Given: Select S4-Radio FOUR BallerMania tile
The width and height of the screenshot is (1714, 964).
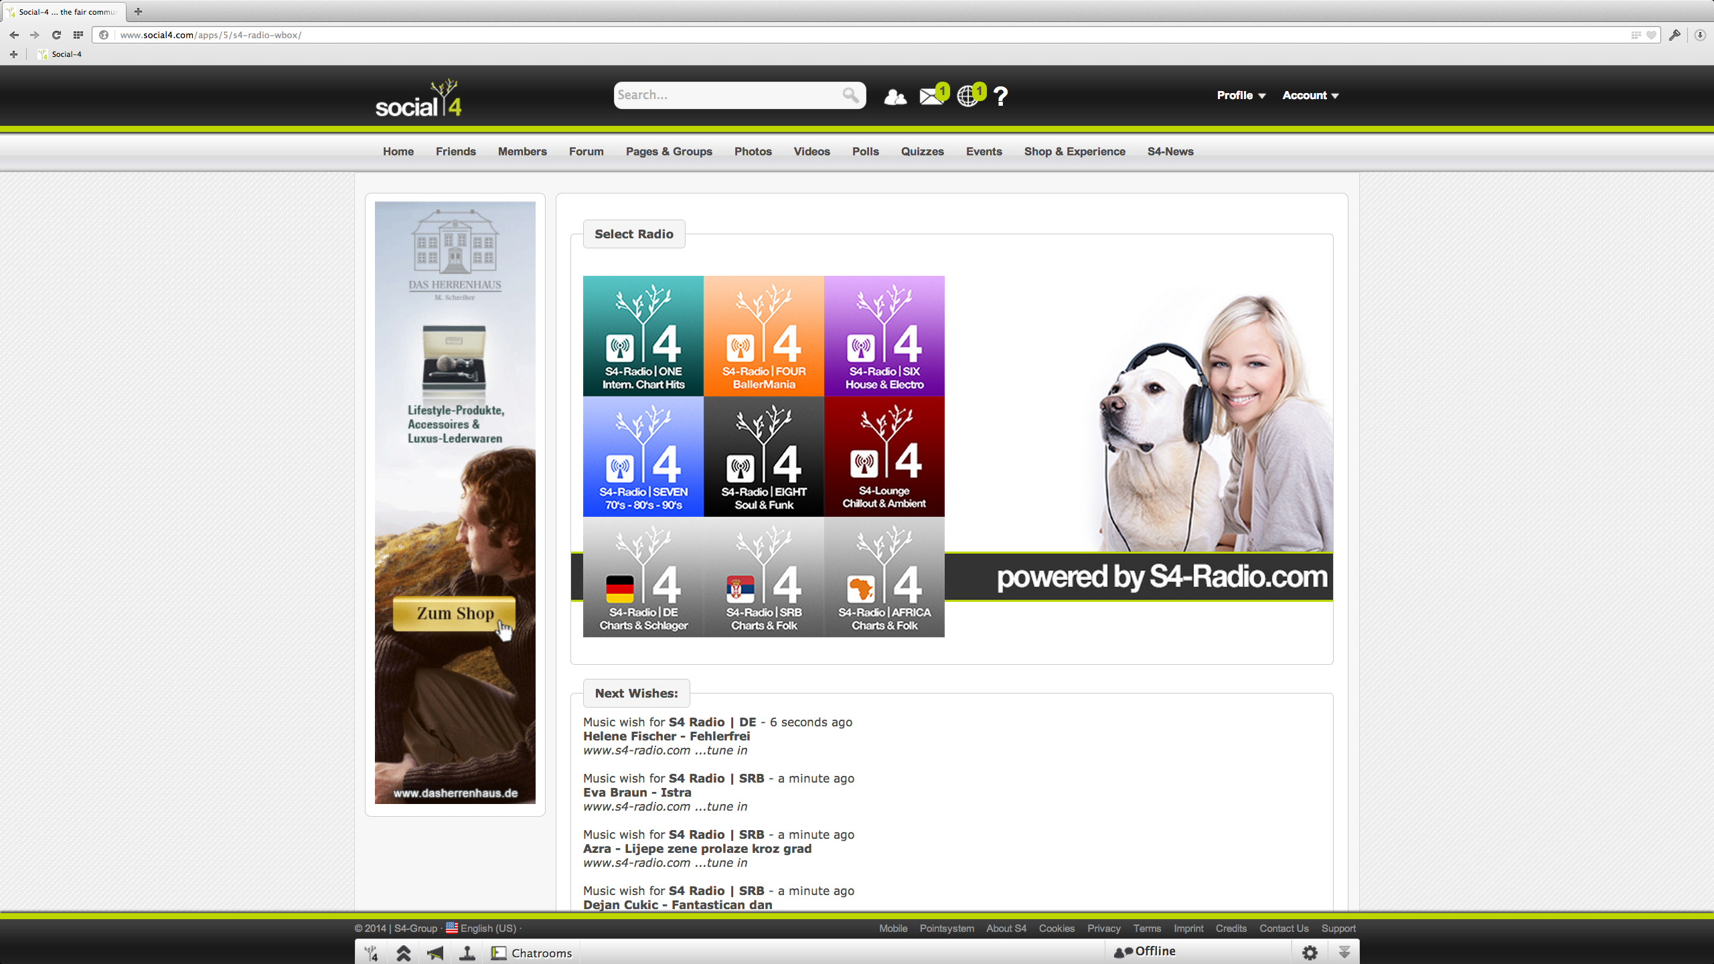Looking at the screenshot, I should point(764,336).
